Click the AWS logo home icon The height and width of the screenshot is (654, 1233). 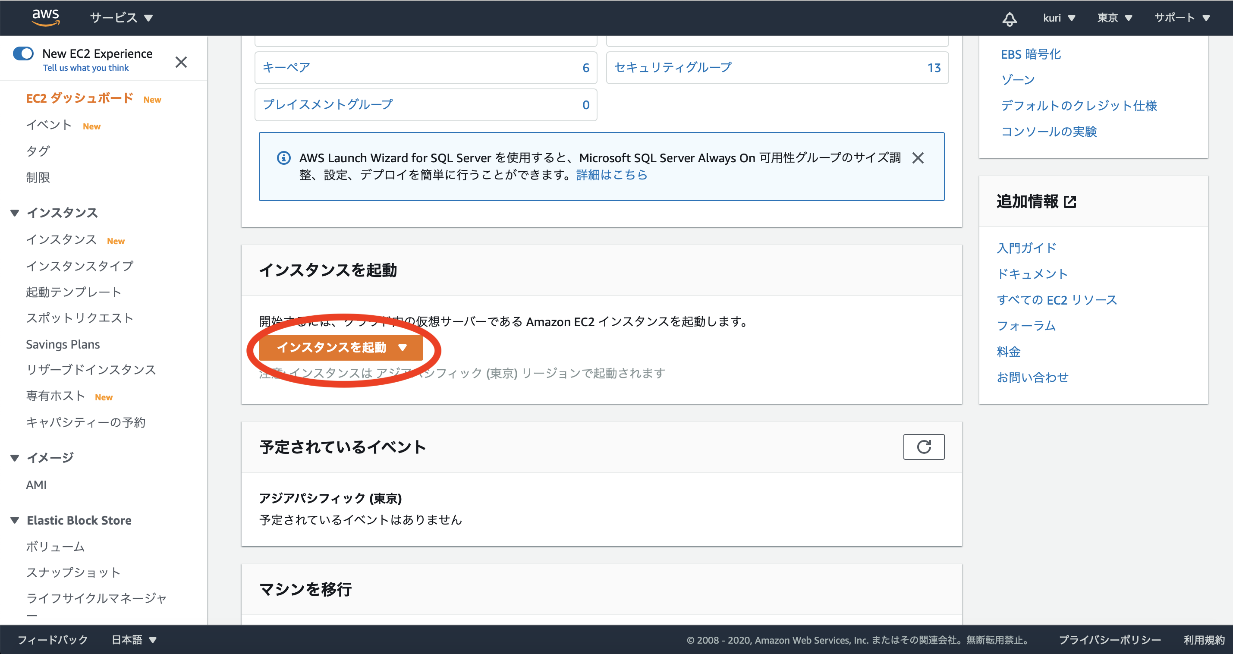[45, 18]
